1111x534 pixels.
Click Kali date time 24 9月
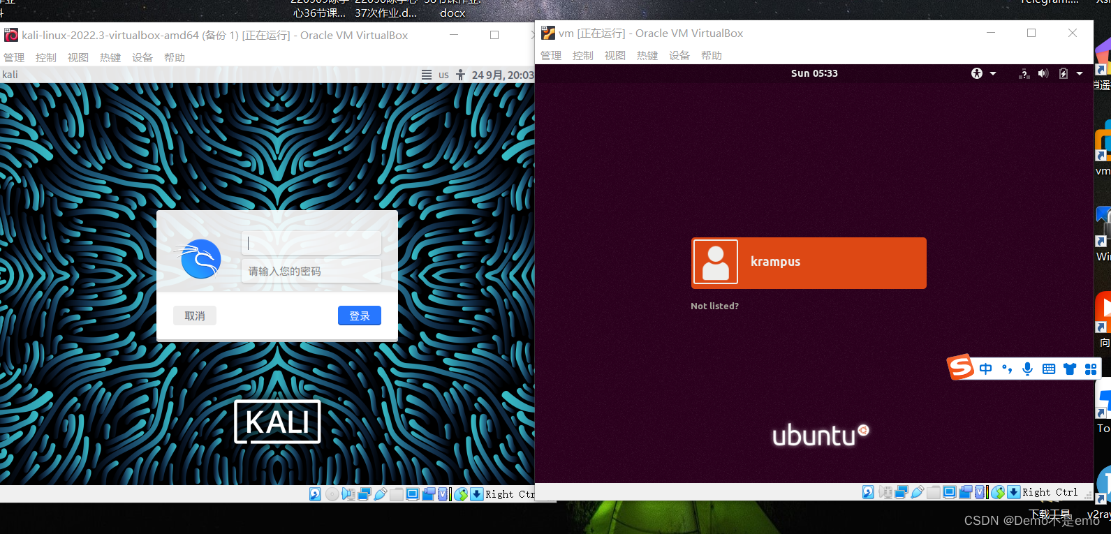502,75
